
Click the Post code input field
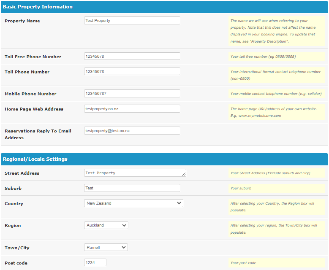[95, 262]
